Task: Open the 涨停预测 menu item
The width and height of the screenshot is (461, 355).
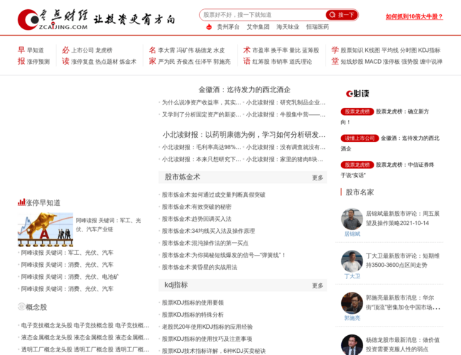Action: coord(38,62)
